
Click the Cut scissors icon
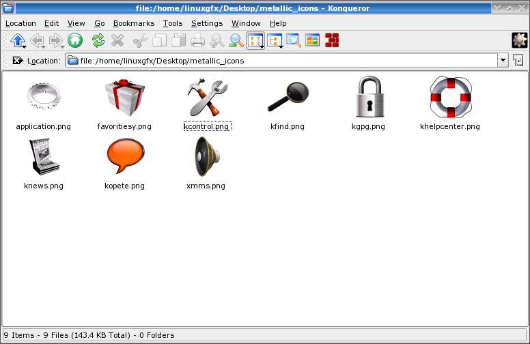[141, 40]
